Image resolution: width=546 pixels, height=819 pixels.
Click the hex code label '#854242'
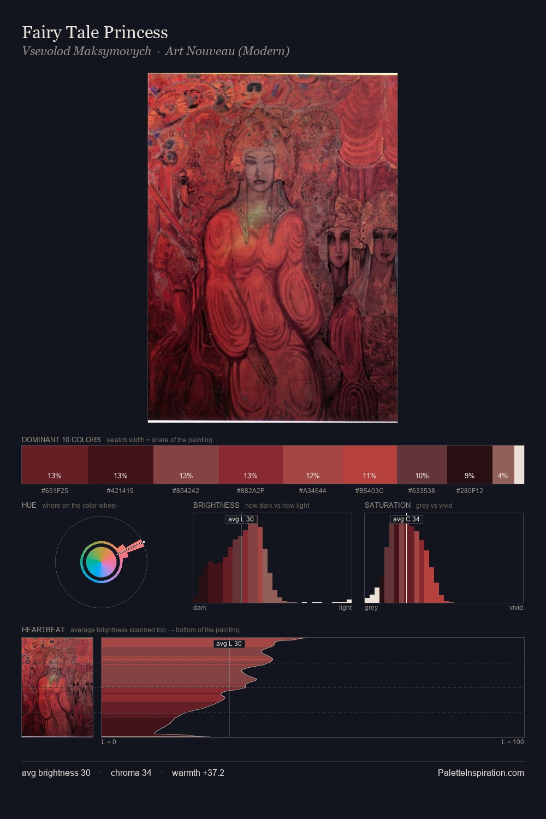click(186, 490)
